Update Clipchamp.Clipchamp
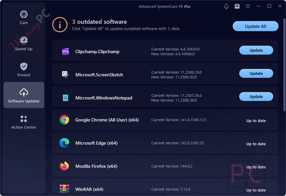 tap(256, 50)
